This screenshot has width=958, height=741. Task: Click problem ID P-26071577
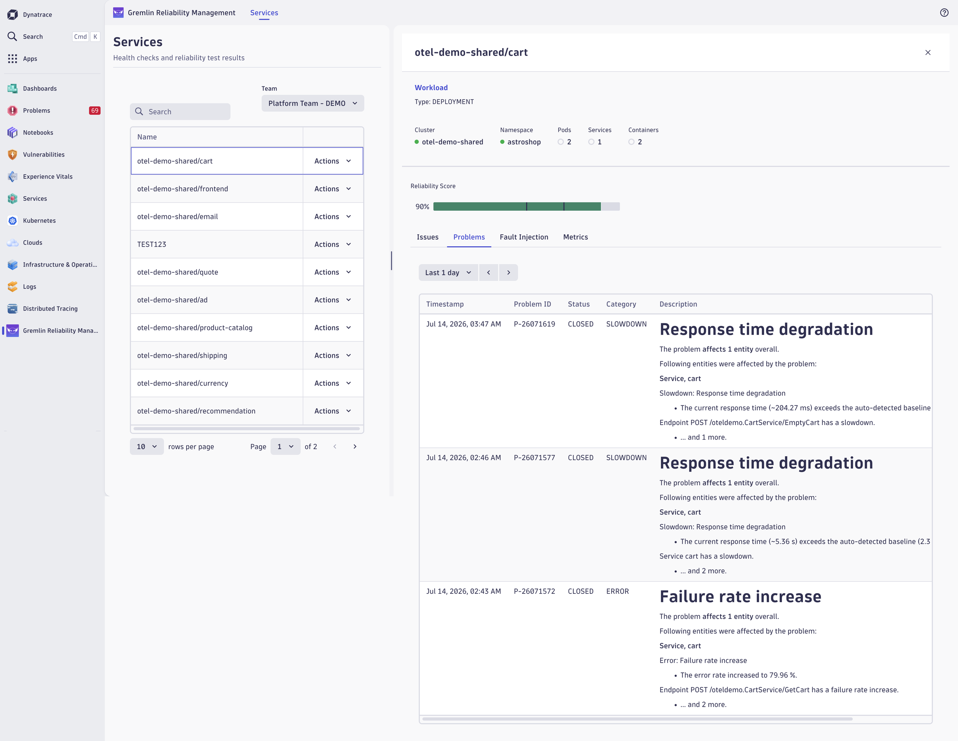[x=534, y=457]
